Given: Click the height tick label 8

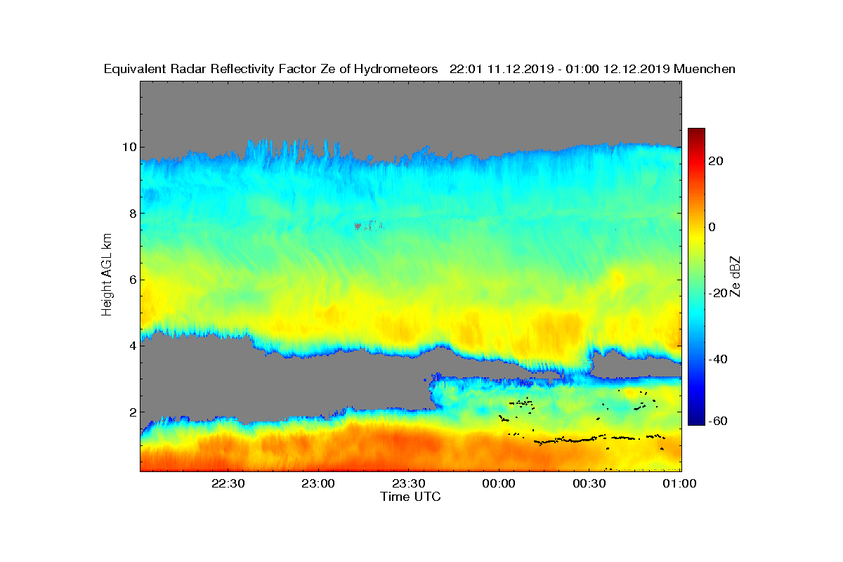Looking at the screenshot, I should pyautogui.click(x=132, y=213).
